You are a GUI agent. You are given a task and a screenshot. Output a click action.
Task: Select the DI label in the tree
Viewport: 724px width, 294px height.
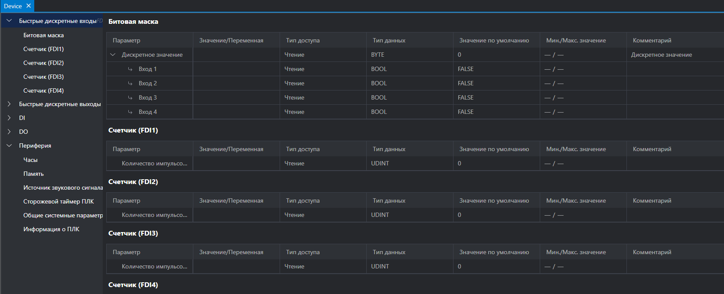pyautogui.click(x=22, y=118)
